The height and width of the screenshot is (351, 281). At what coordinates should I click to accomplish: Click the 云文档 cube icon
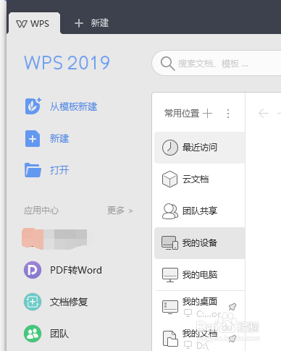(x=169, y=179)
